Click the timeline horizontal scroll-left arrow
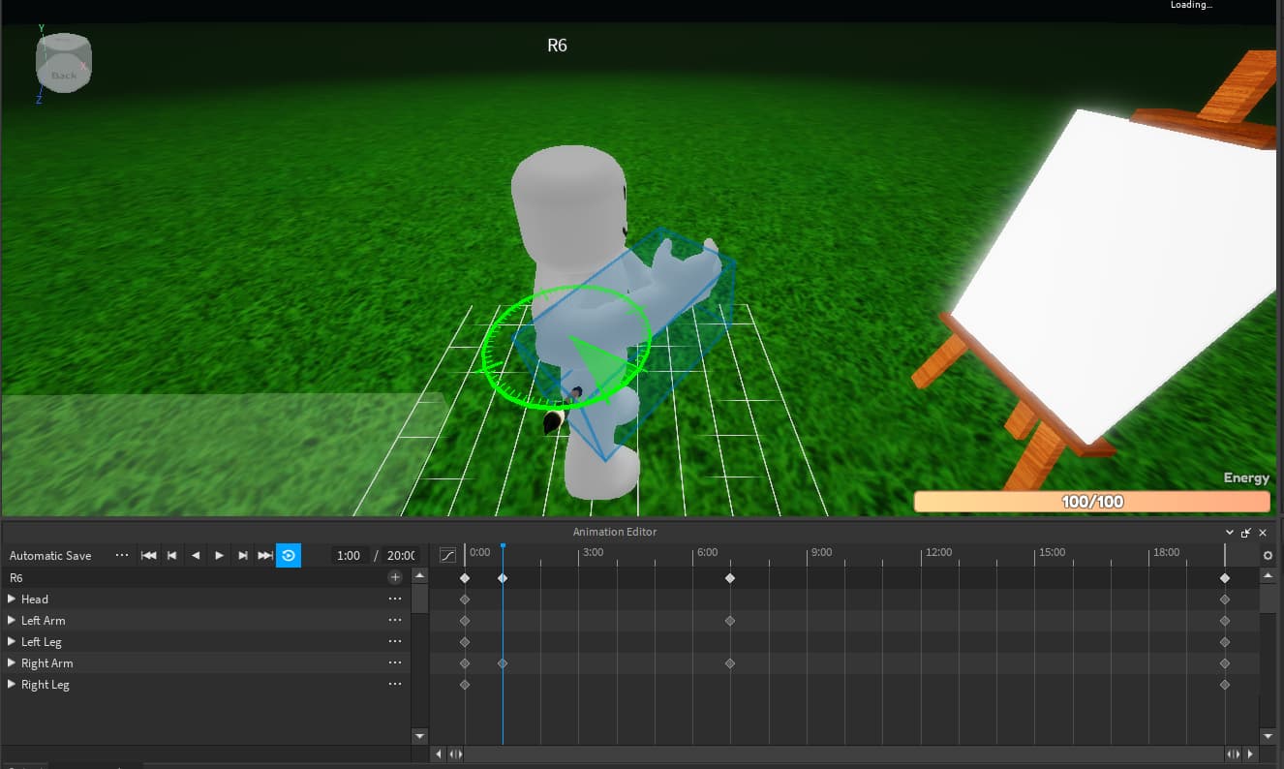Viewport: 1284px width, 769px height. [440, 754]
